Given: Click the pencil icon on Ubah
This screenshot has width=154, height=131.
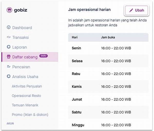Looking at the screenshot, I should point(131,10).
